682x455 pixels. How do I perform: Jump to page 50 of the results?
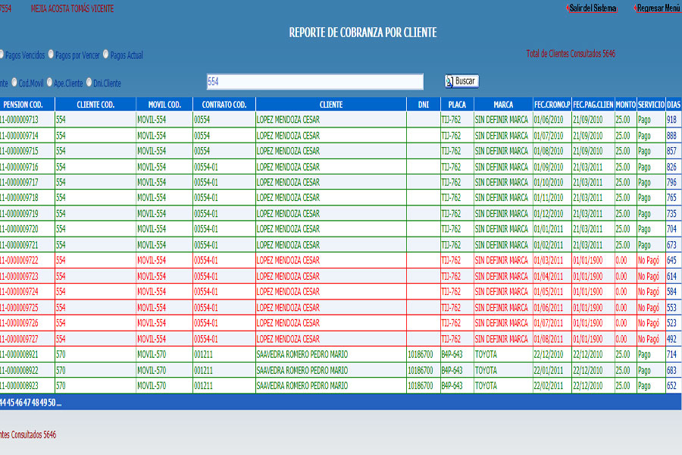tap(52, 402)
